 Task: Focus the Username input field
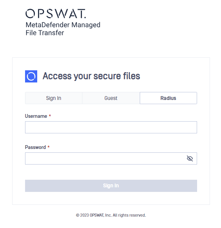pyautogui.click(x=111, y=127)
